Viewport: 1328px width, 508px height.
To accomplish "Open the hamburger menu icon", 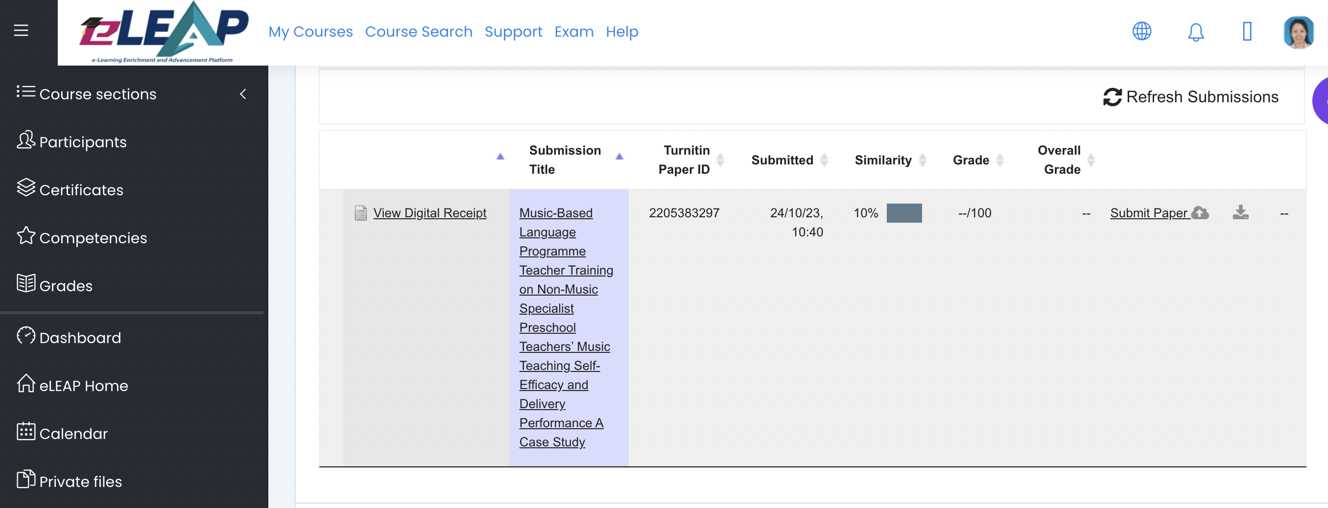I will tap(21, 30).
